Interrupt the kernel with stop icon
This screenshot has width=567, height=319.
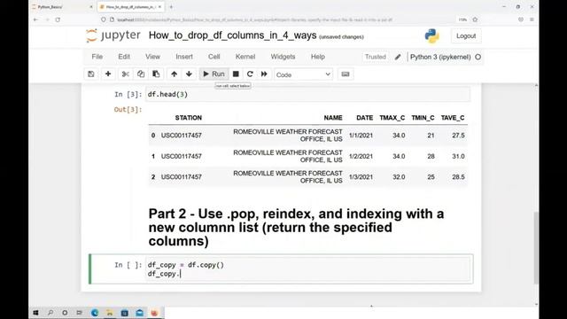[x=236, y=74]
